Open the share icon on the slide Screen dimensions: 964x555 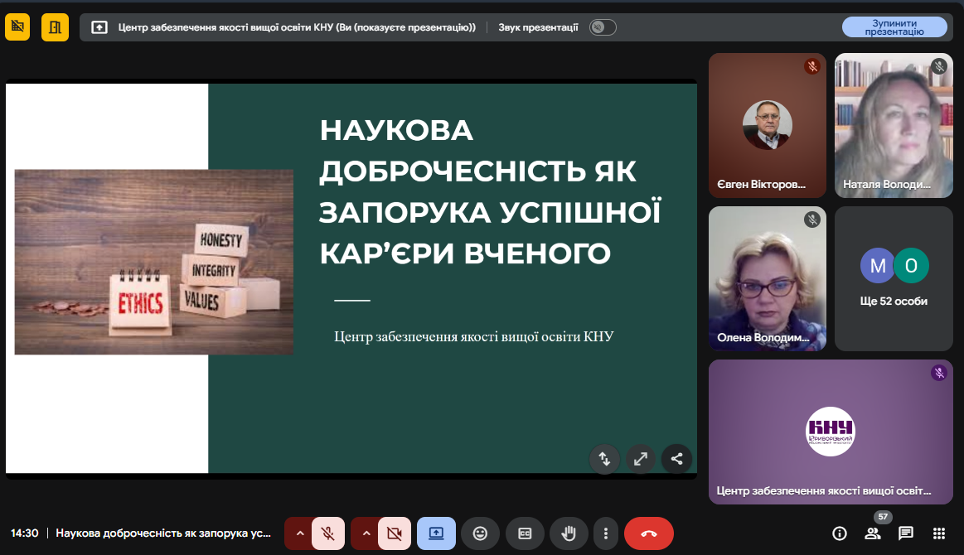pos(676,458)
